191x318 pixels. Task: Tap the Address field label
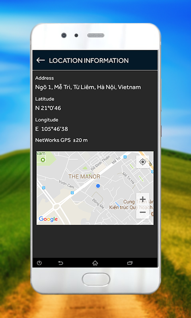(45, 78)
